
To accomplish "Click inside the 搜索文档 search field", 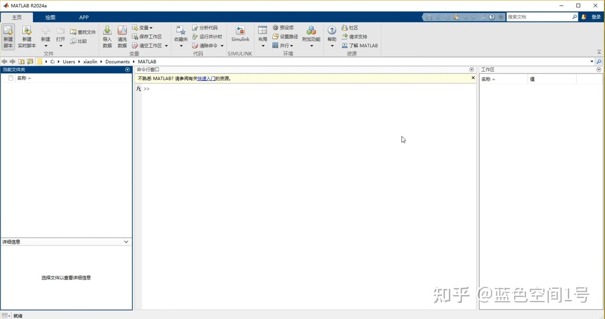I will click(x=539, y=17).
